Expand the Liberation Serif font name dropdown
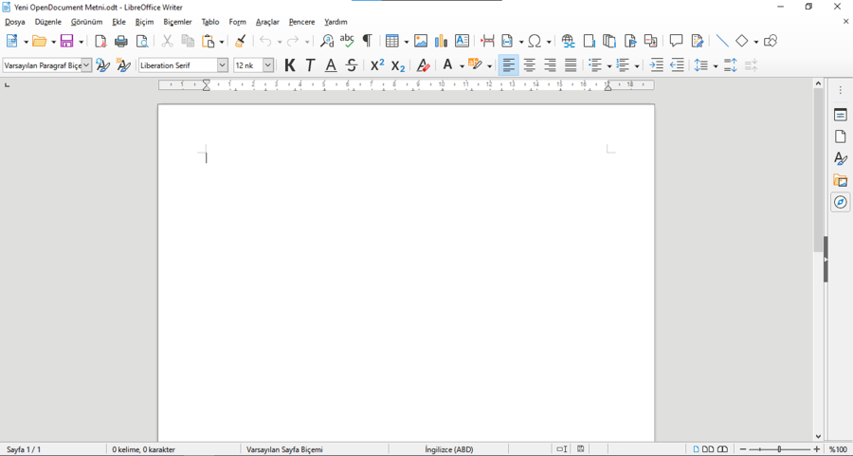Image resolution: width=853 pixels, height=456 pixels. point(223,65)
